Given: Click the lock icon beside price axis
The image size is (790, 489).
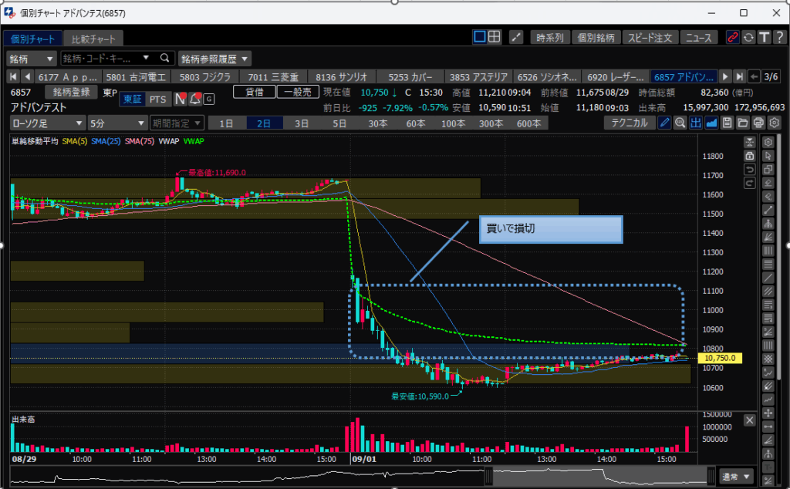Looking at the screenshot, I should pyautogui.click(x=748, y=155).
